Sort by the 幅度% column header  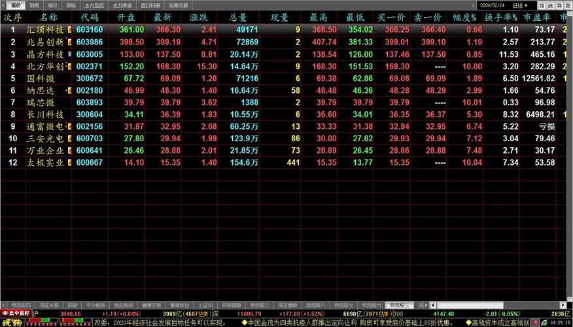click(x=464, y=17)
